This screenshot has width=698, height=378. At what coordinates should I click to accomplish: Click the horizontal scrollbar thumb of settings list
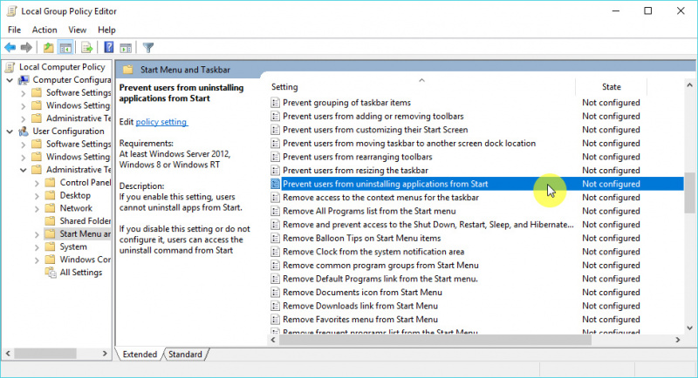coord(435,340)
